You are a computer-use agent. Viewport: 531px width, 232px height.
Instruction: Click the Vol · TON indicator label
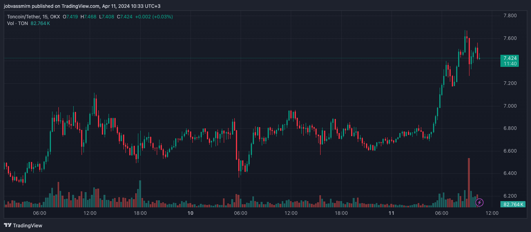click(x=17, y=23)
